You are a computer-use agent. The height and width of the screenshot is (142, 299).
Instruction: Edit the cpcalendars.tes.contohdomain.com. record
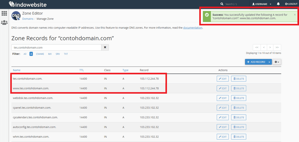(223, 117)
